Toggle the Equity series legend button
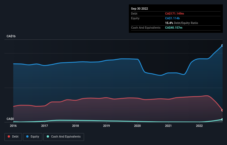 click(x=33, y=137)
